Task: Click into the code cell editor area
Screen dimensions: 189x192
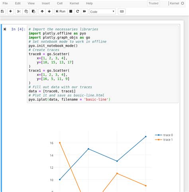Action: click(x=102, y=64)
